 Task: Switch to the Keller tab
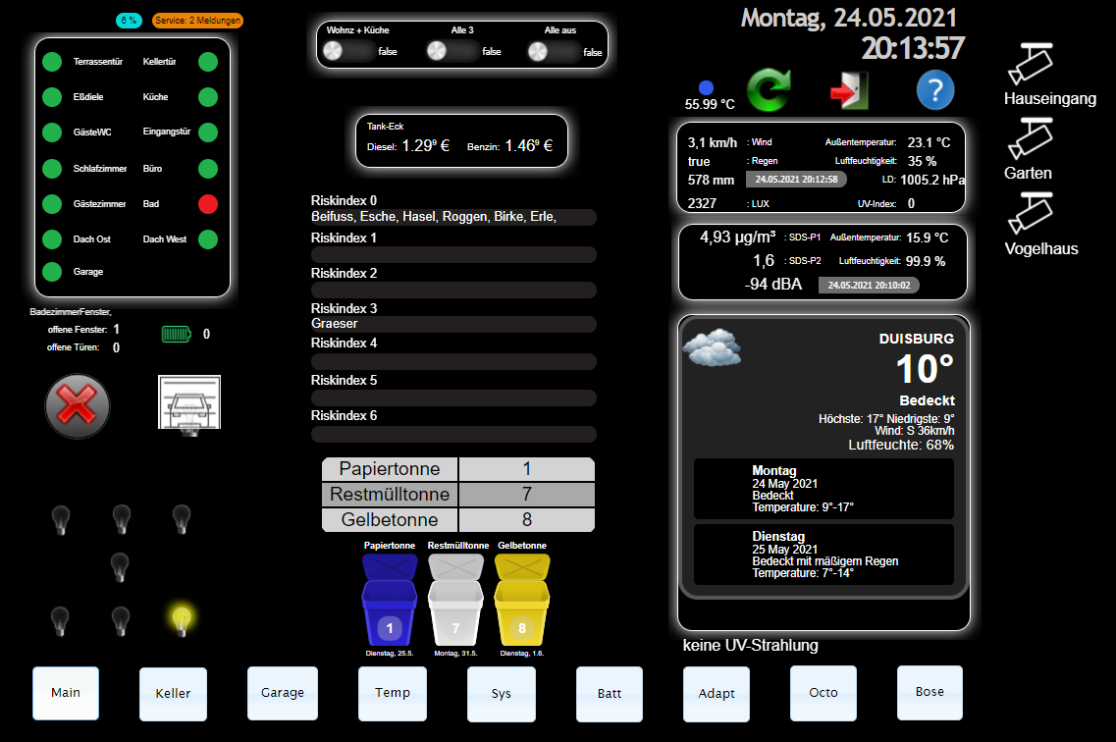[173, 694]
